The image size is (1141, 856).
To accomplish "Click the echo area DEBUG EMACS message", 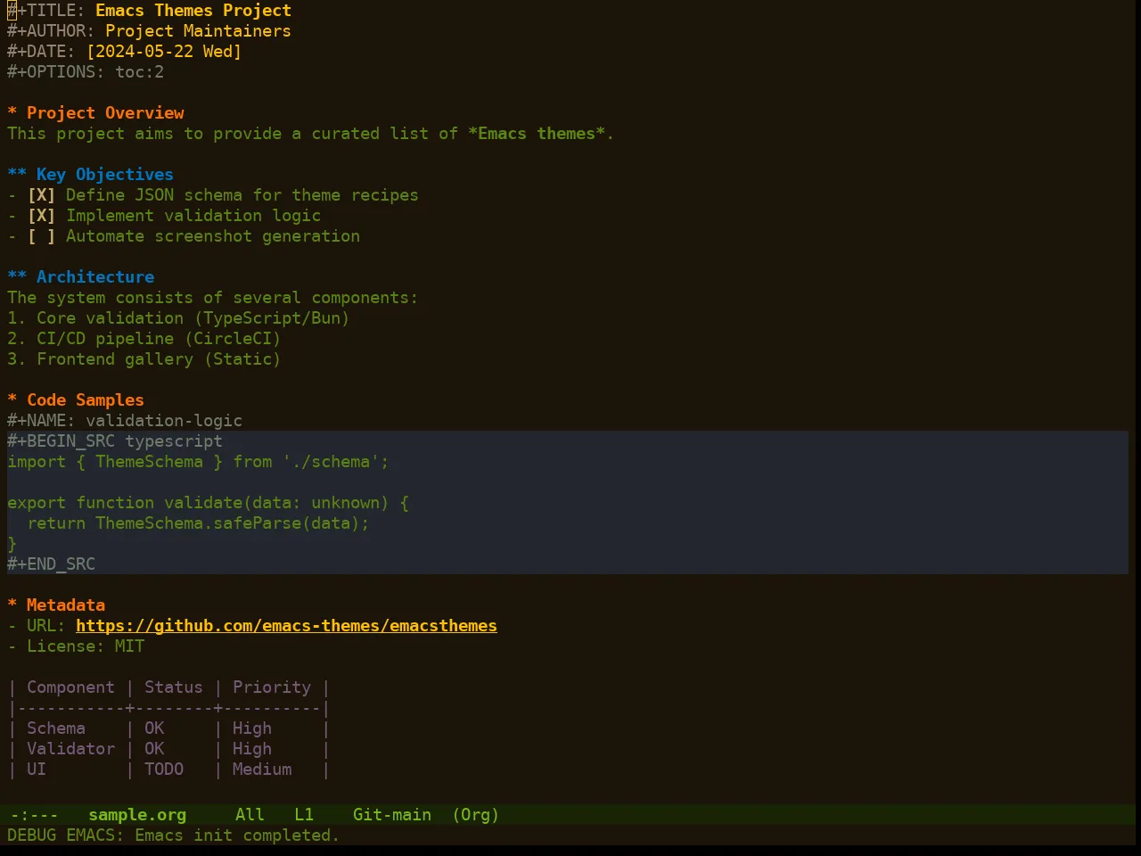I will click(x=174, y=835).
